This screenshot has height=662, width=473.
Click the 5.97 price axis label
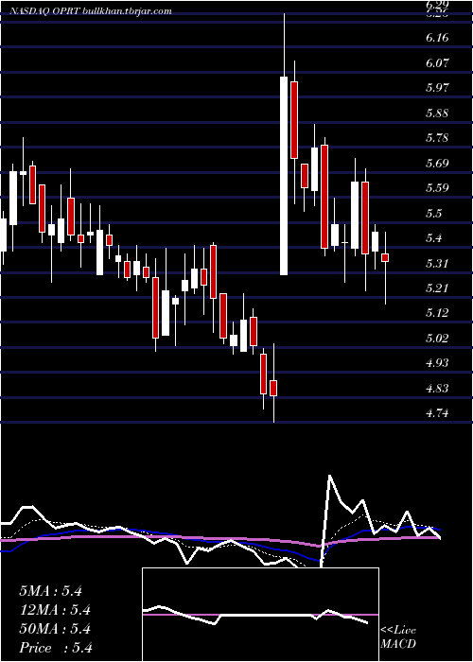(x=437, y=88)
